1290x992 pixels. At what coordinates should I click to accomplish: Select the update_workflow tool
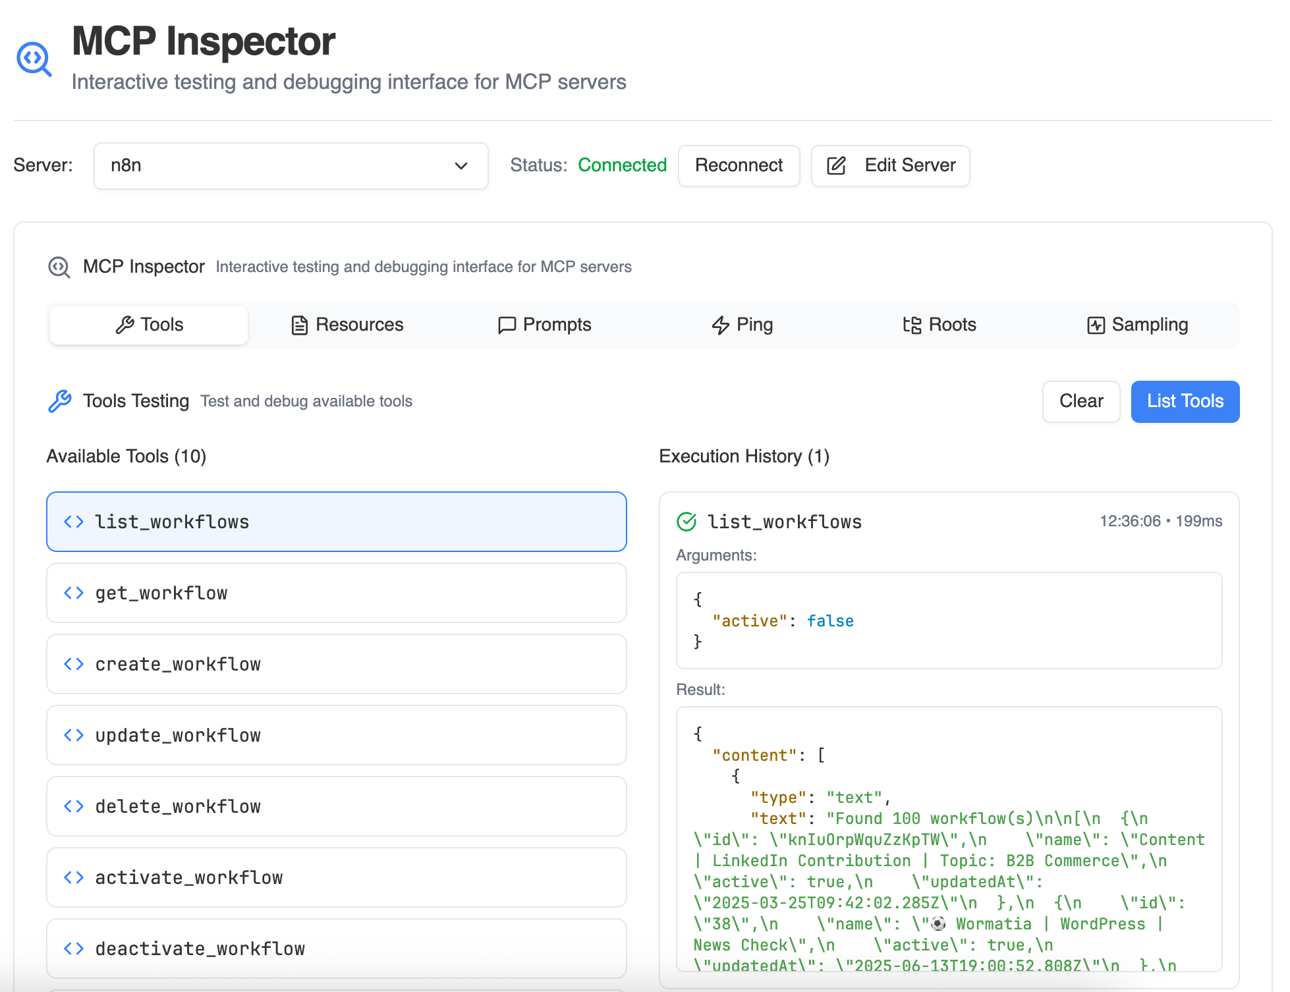click(337, 735)
